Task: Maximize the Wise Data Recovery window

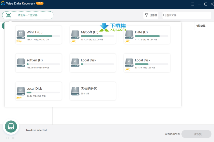Action: [x=206, y=4]
